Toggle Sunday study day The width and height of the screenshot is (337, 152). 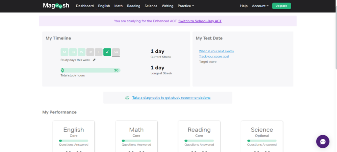116,52
